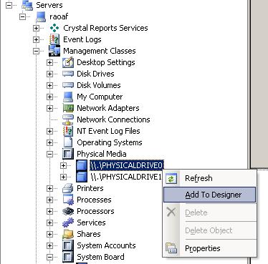
Task: Collapse the Management Classes node
Action: pos(36,51)
